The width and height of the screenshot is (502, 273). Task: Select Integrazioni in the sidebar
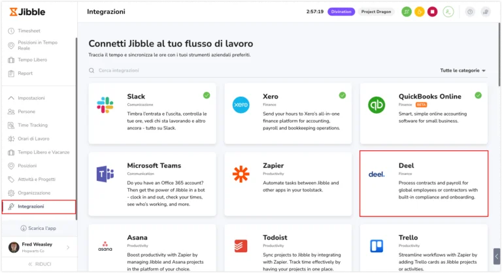(x=39, y=207)
